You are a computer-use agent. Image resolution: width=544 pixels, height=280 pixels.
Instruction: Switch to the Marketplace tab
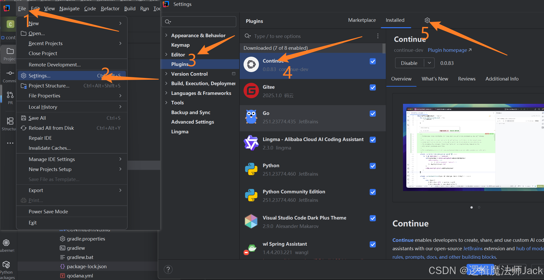(362, 20)
